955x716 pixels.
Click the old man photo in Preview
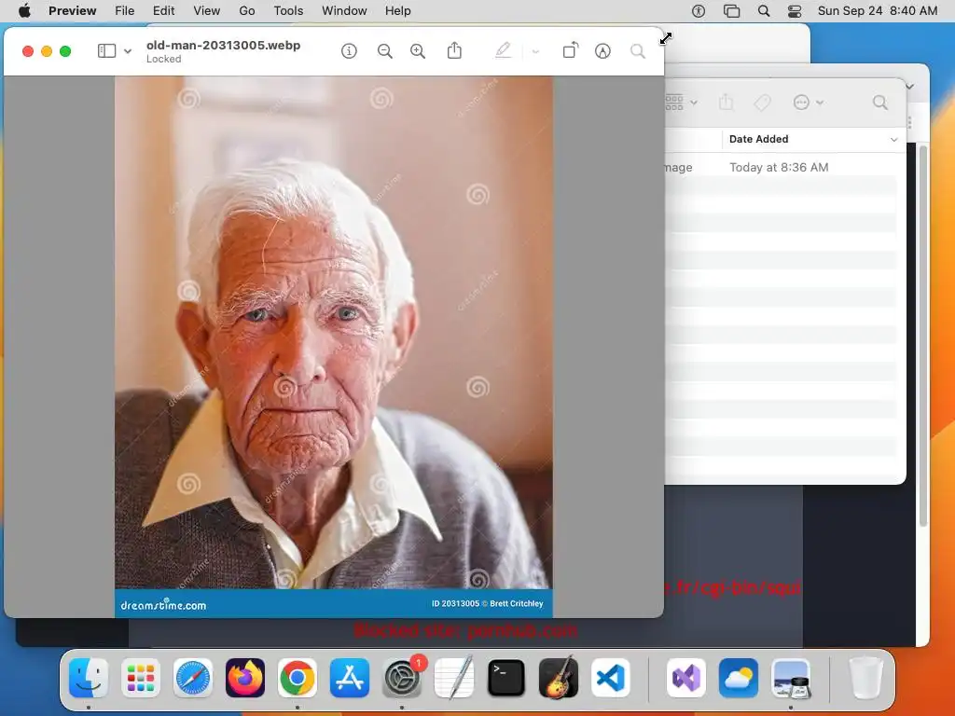tap(334, 347)
